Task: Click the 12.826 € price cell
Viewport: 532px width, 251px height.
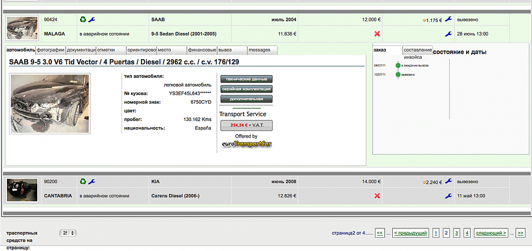Action: point(265,196)
